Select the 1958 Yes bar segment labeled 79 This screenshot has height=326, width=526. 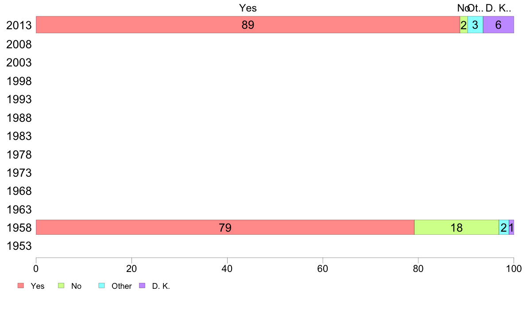225,227
